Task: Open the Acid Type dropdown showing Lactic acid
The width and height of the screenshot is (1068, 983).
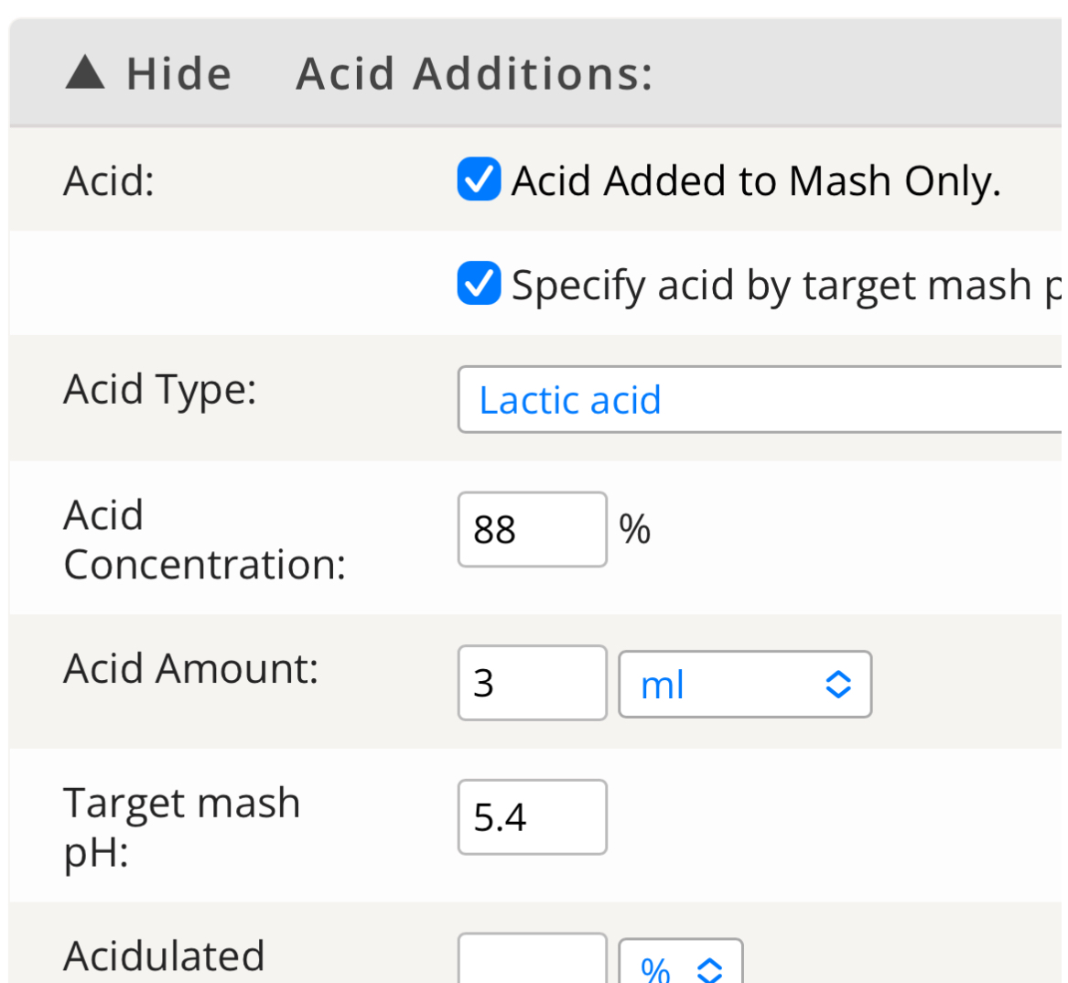Action: coord(760,400)
